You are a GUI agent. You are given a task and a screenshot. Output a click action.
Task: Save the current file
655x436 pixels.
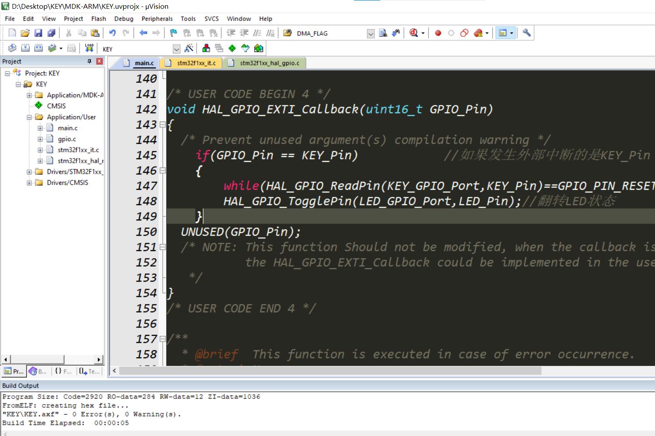click(38, 33)
